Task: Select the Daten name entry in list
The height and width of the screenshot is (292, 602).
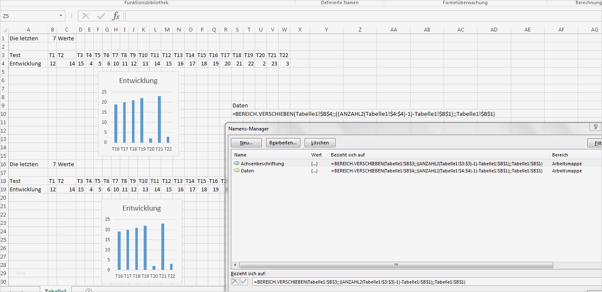Action: coord(247,171)
